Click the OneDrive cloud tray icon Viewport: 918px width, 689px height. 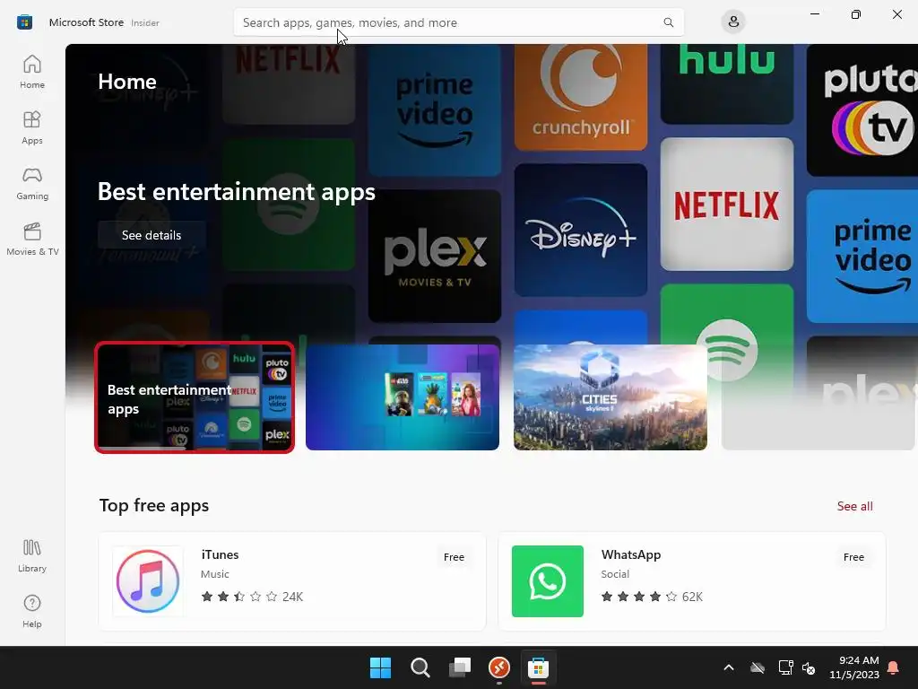click(758, 667)
